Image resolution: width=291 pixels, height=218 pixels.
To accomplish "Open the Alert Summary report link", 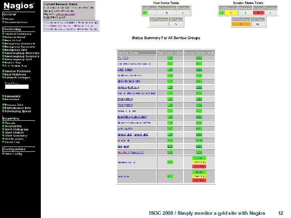I will [x=16, y=136].
